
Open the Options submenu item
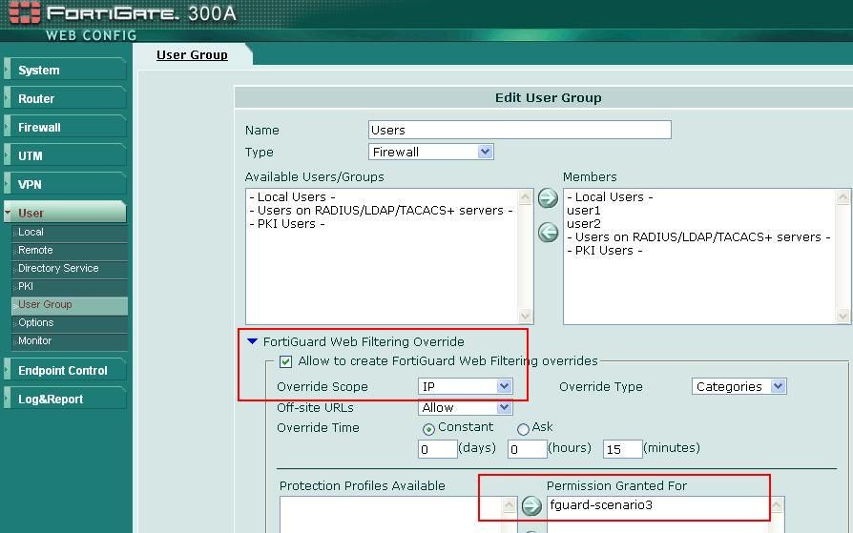(x=70, y=322)
